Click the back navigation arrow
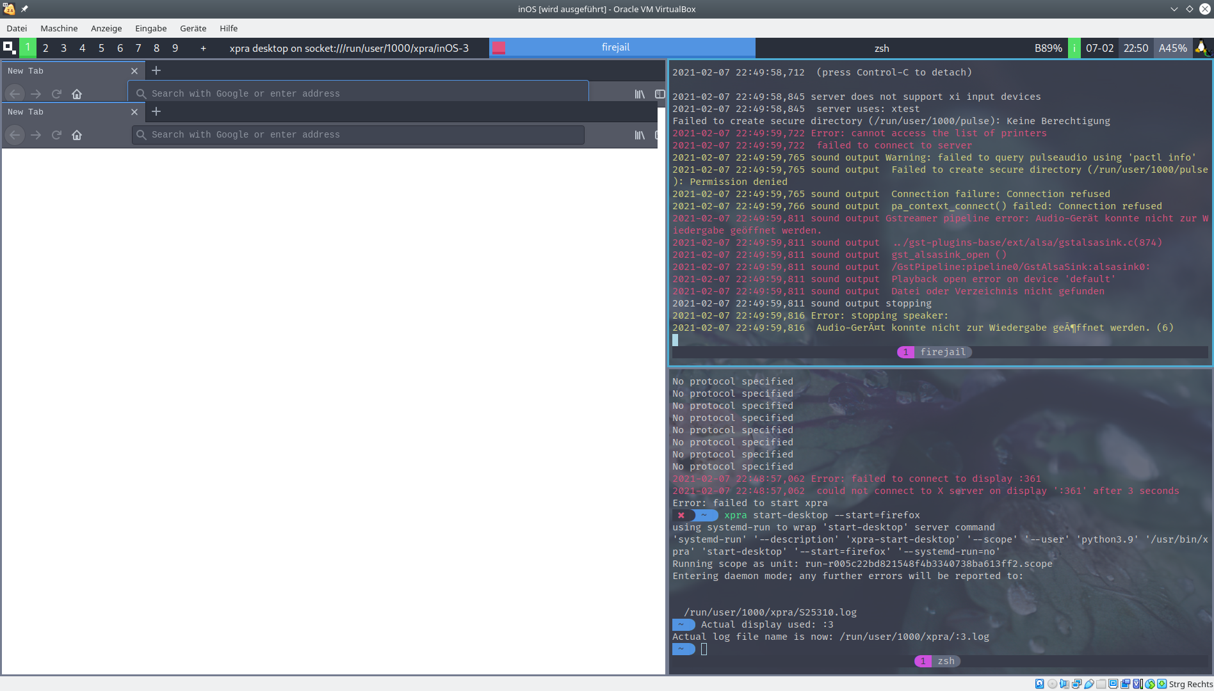1214x691 pixels. pyautogui.click(x=14, y=93)
